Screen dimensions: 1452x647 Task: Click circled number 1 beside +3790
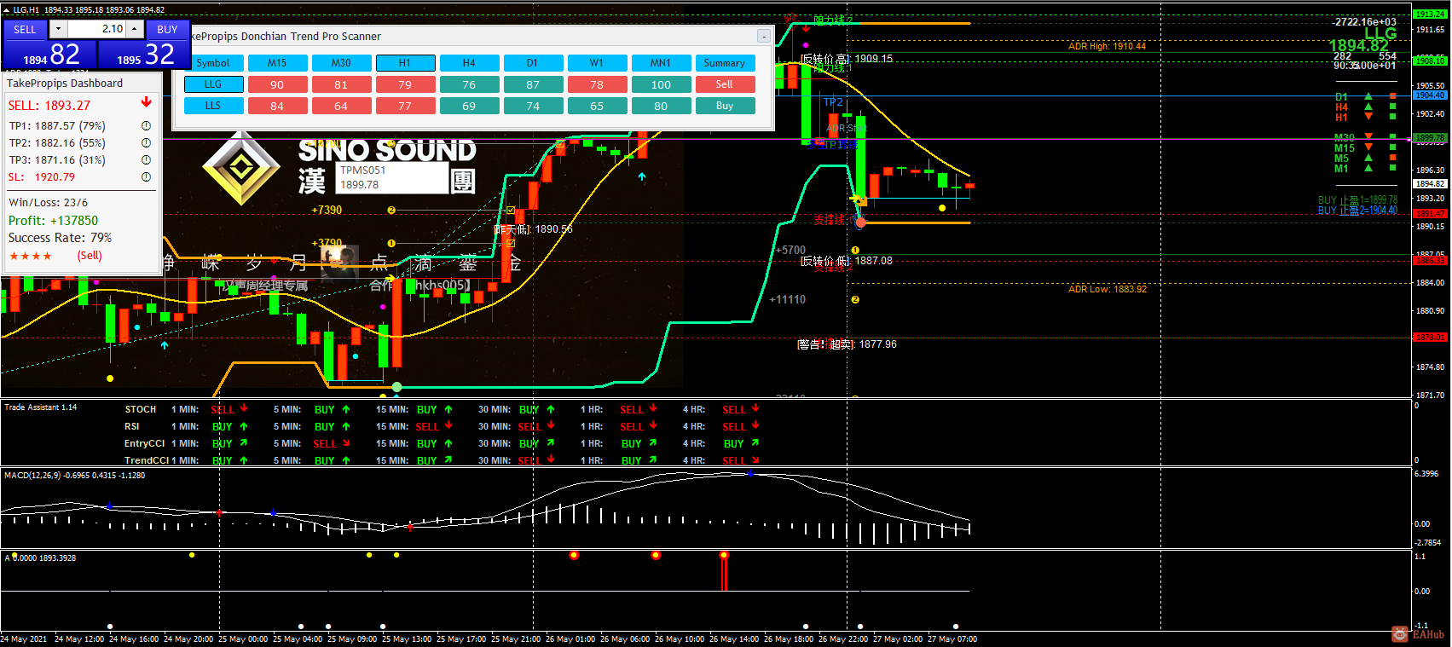point(391,243)
